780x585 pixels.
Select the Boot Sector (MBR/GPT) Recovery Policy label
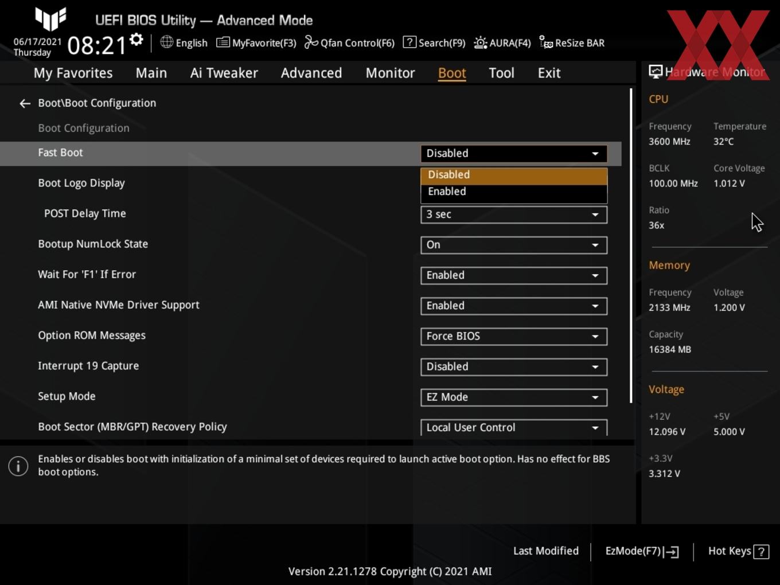132,427
